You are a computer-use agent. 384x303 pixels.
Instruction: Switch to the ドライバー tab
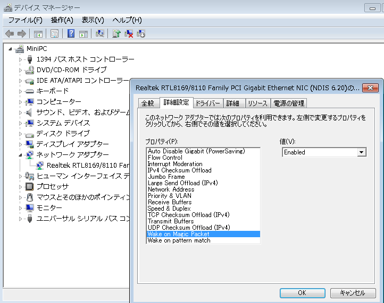[207, 103]
